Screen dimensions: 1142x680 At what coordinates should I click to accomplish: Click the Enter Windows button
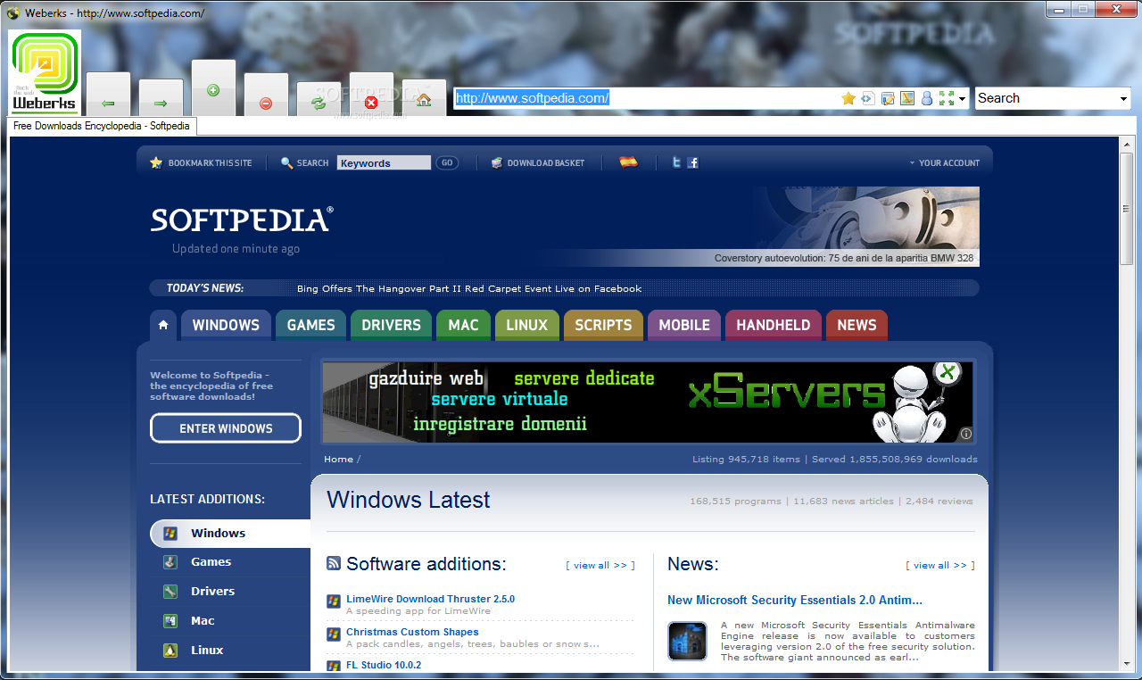226,428
